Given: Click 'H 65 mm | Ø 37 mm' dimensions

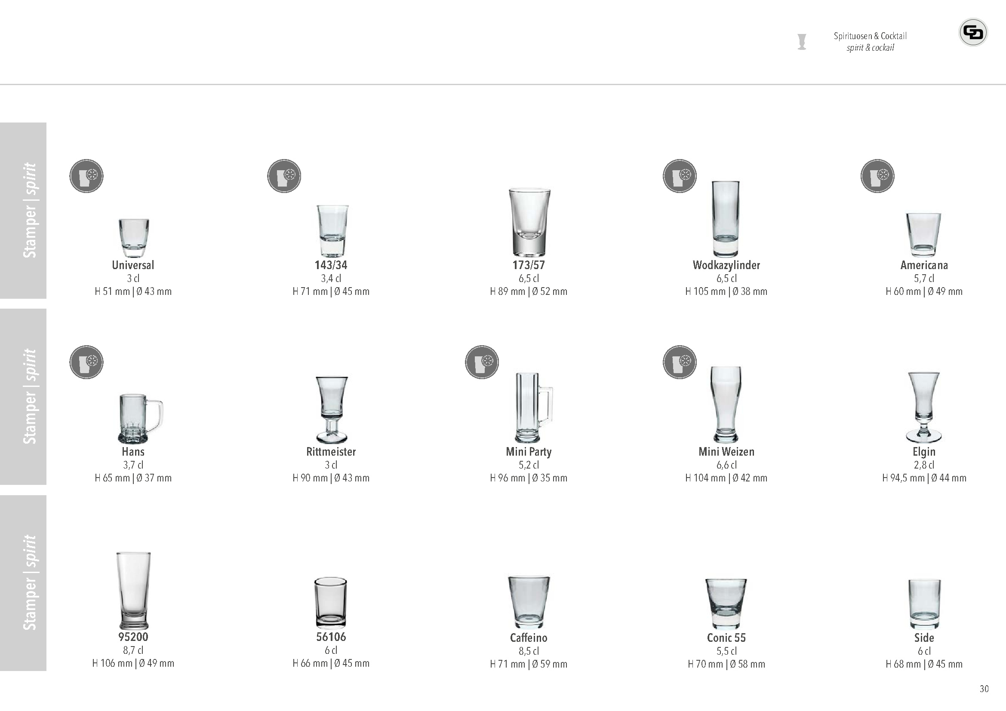Looking at the screenshot, I should coord(133,478).
